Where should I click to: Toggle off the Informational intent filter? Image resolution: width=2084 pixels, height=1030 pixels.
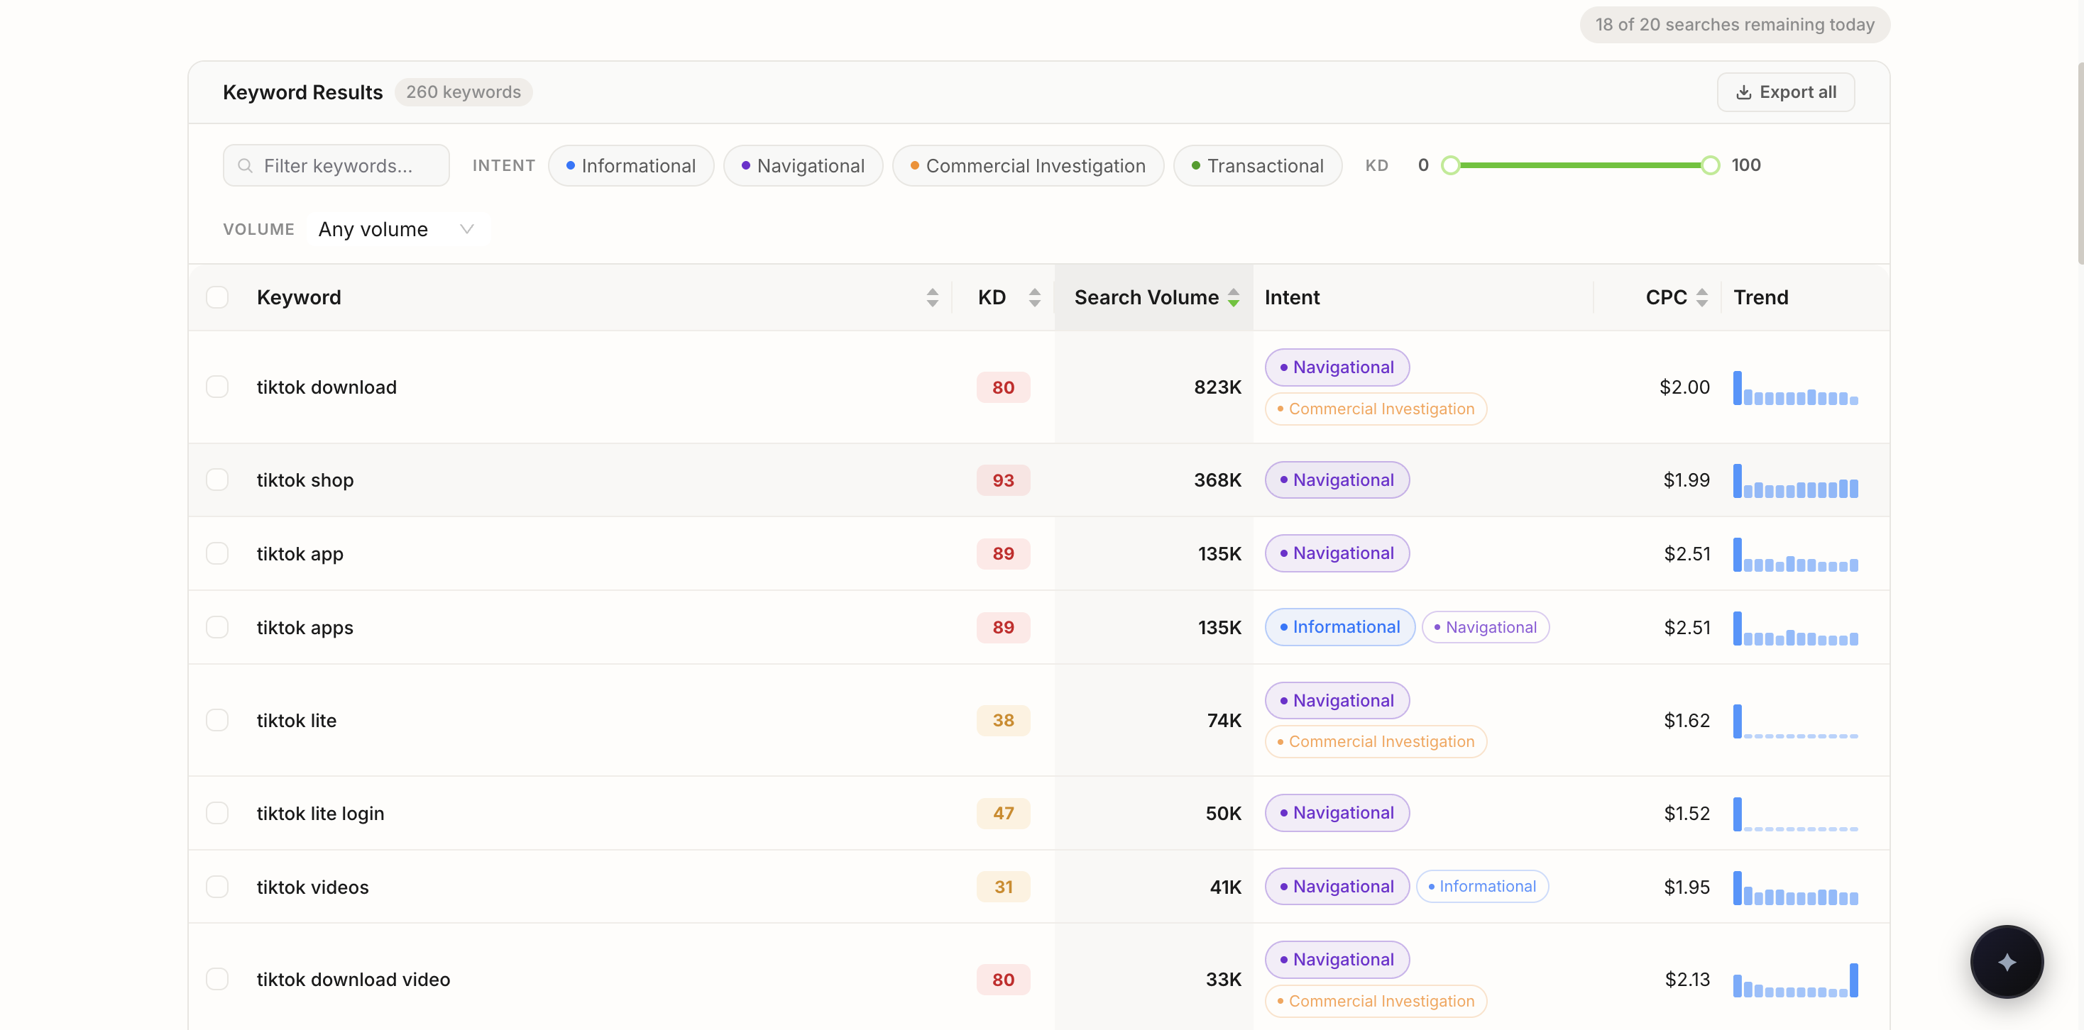pyautogui.click(x=631, y=165)
